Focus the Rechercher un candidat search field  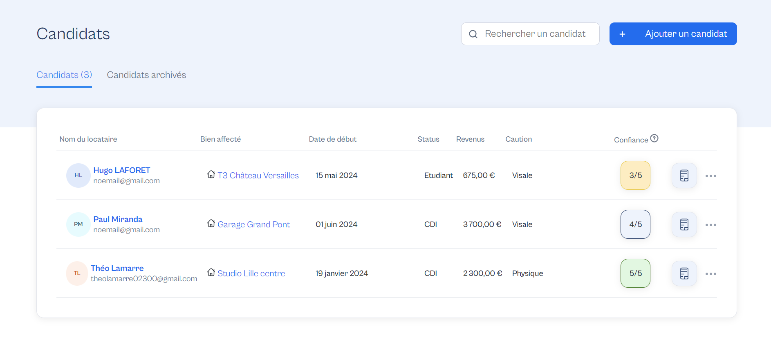(530, 34)
